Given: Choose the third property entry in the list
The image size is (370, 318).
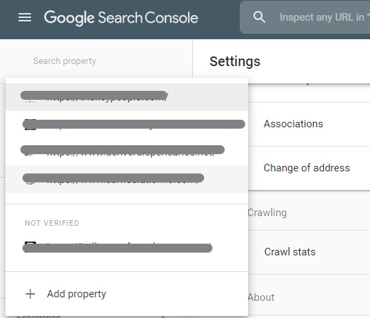Looking at the screenshot, I should pos(127,152).
